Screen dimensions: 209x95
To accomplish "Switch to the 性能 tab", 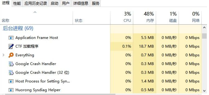I will tap(17, 3).
